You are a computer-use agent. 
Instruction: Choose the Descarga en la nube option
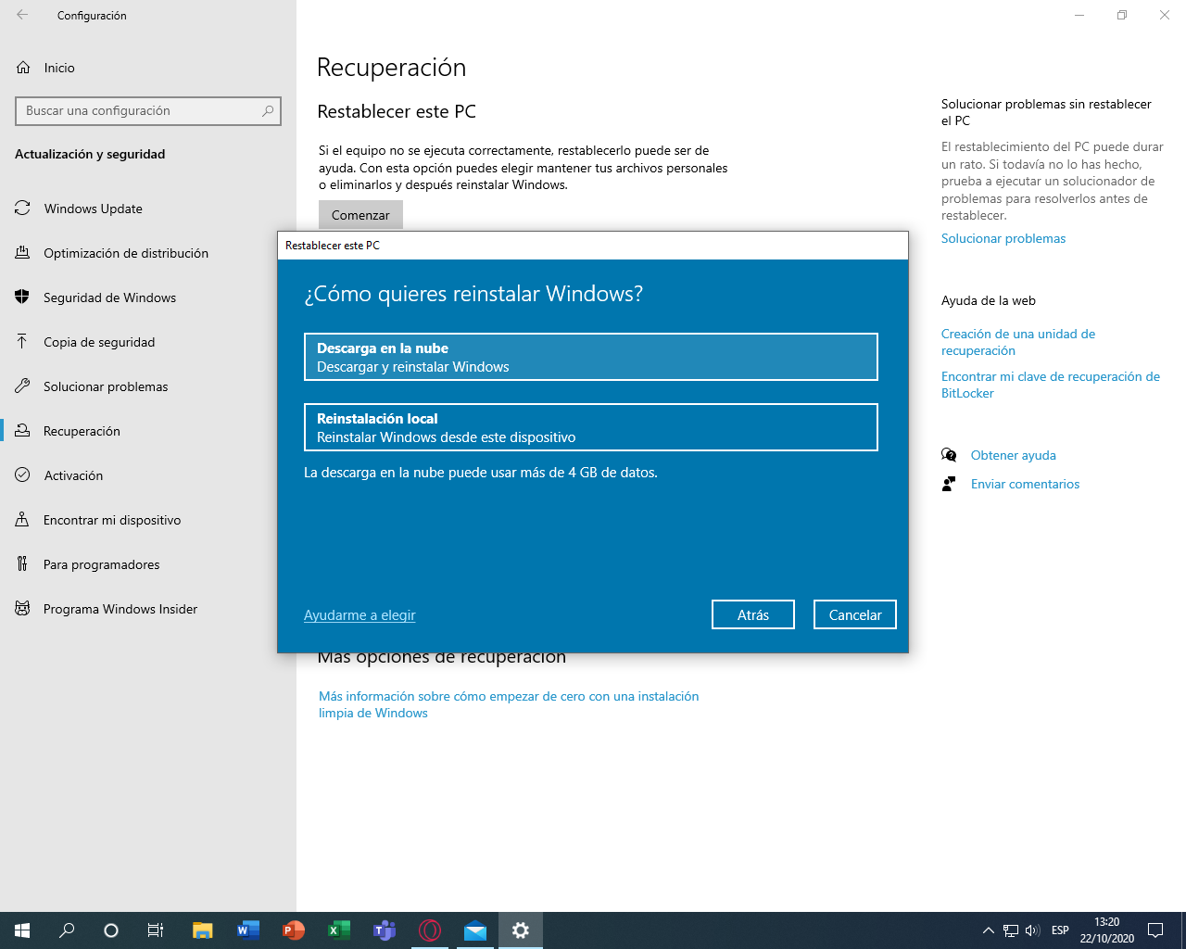pos(590,357)
